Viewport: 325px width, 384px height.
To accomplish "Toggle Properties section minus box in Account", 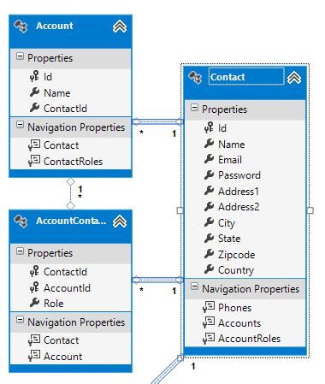I will 20,56.
